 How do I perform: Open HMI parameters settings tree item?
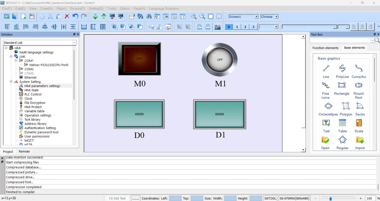point(42,86)
